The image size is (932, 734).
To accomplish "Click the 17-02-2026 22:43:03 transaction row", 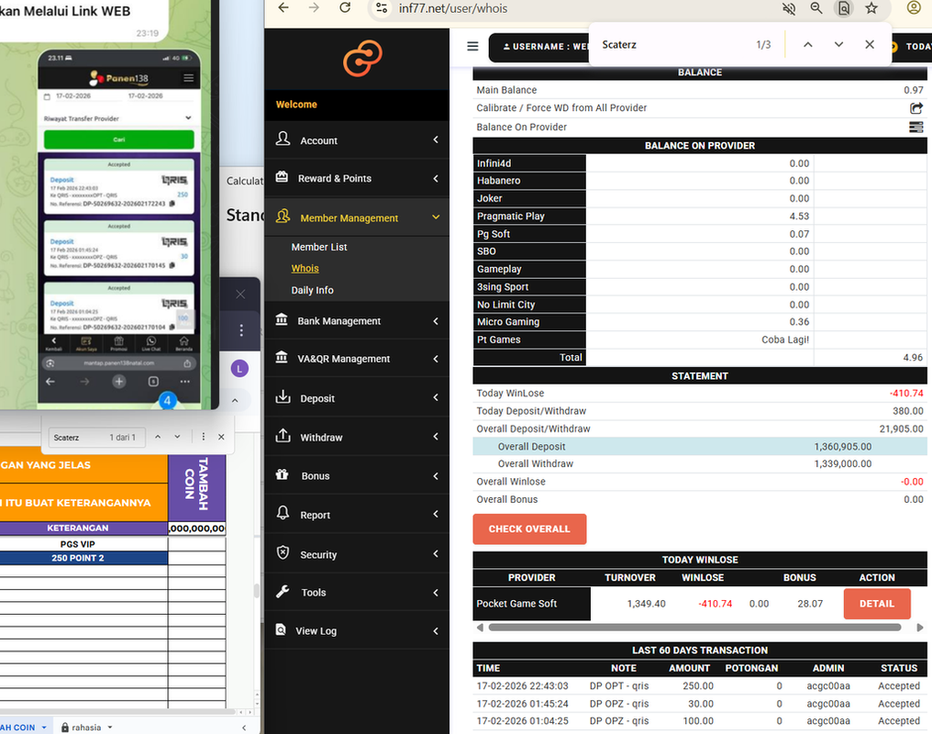I will point(700,686).
